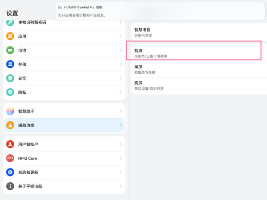Expand the About Tablet row chevron
This screenshot has height=200, width=267.
click(121, 186)
